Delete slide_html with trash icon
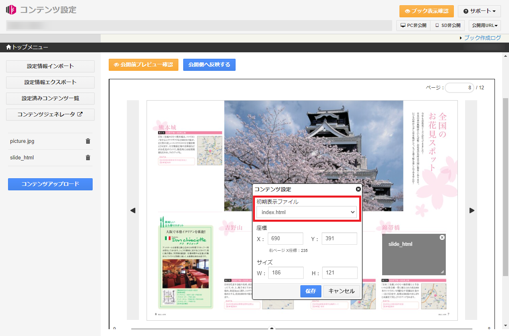Viewport: 509px width, 336px height. [x=88, y=158]
